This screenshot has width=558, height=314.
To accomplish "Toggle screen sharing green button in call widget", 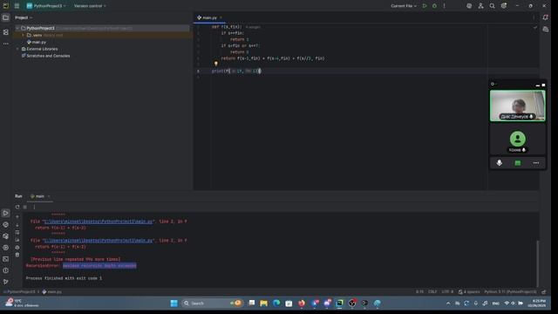I will click(518, 163).
